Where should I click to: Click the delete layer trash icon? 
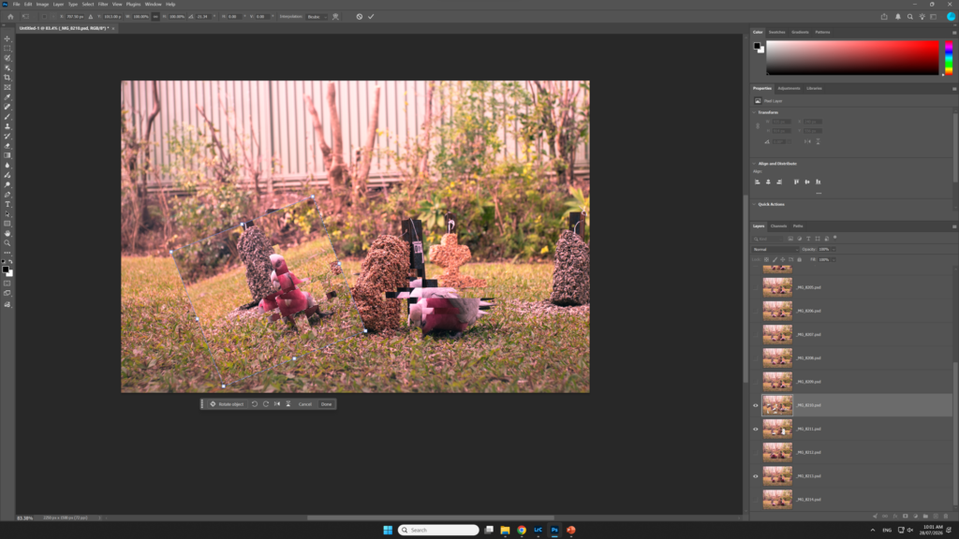[x=946, y=517]
